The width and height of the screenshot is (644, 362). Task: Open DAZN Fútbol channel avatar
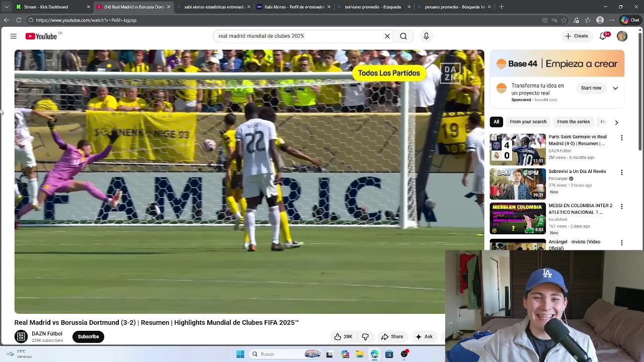point(21,337)
